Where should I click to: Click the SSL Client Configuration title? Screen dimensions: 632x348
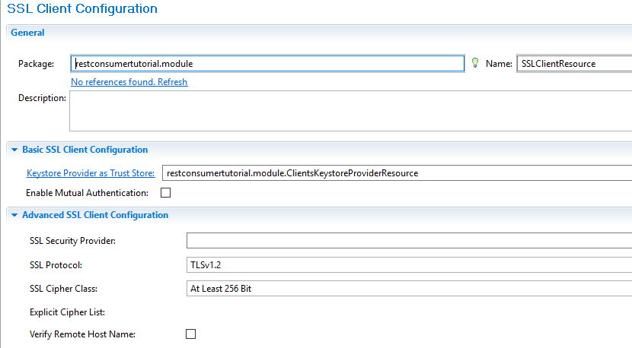point(82,8)
